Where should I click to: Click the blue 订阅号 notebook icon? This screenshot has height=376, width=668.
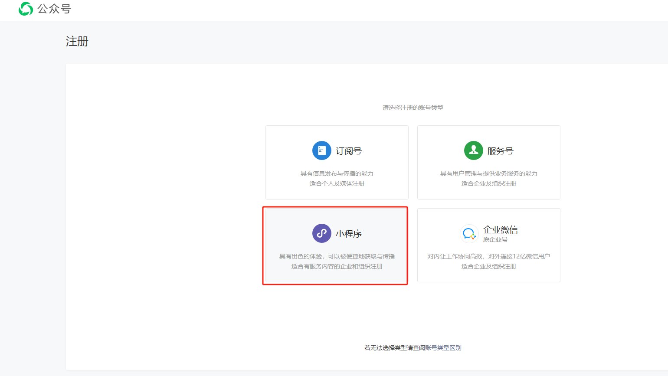(x=321, y=150)
